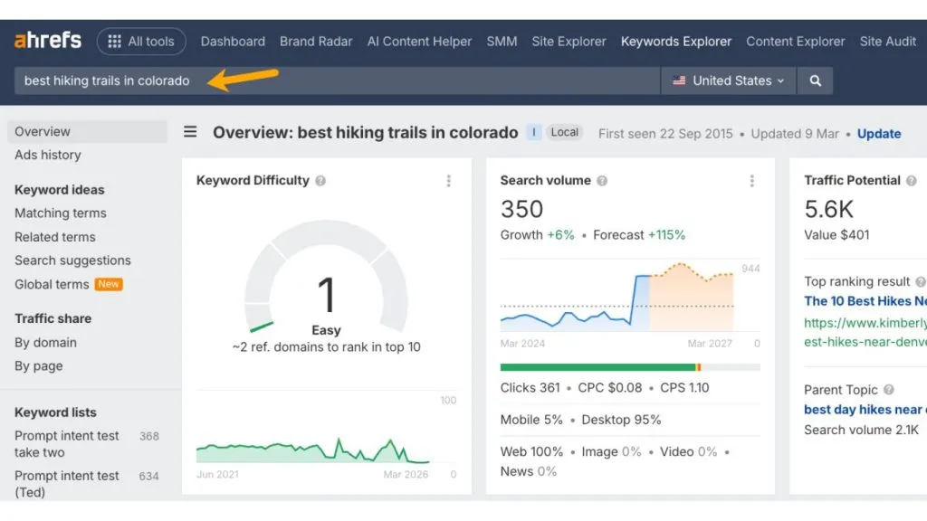927x521 pixels.
Task: Click the magnifying glass search button
Action: (816, 81)
